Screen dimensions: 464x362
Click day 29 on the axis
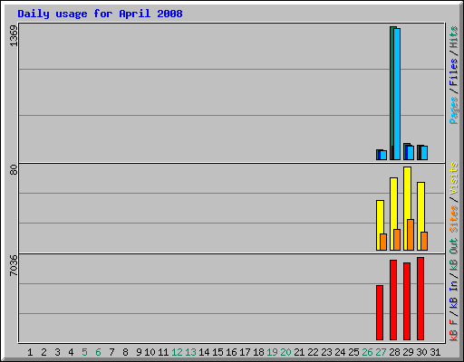[408, 352]
